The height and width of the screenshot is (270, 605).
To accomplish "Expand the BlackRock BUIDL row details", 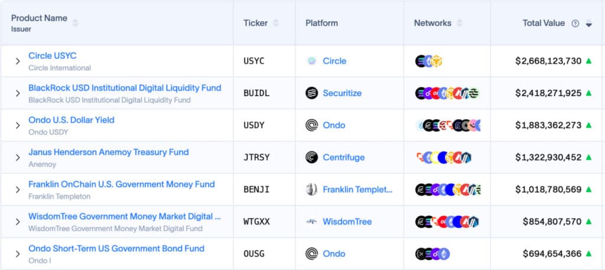I will coord(18,93).
